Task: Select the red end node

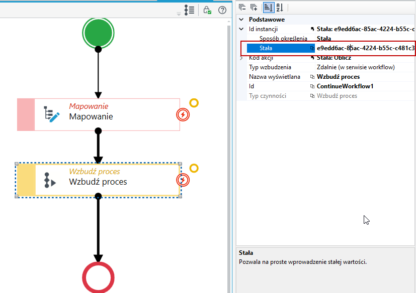Action: pos(98,277)
